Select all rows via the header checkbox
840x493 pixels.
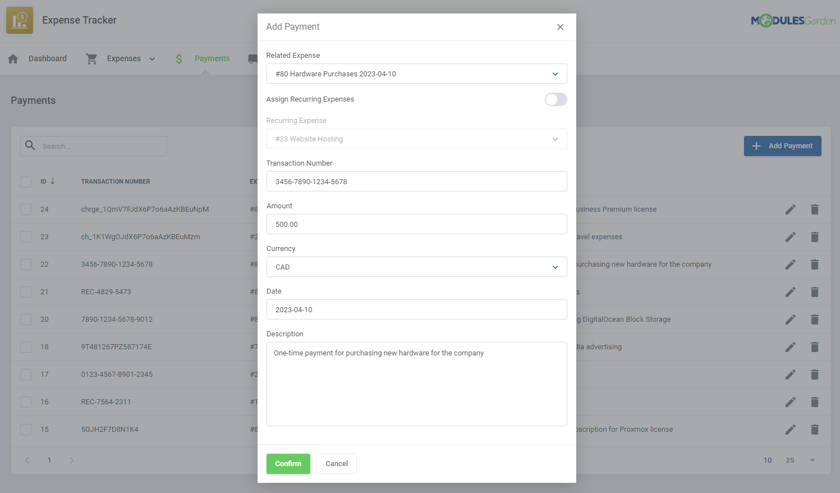(x=25, y=181)
